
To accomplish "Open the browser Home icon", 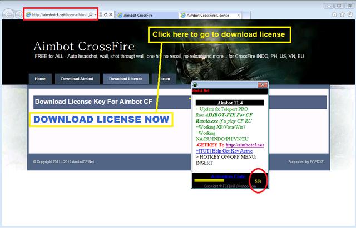I will coord(334,14).
